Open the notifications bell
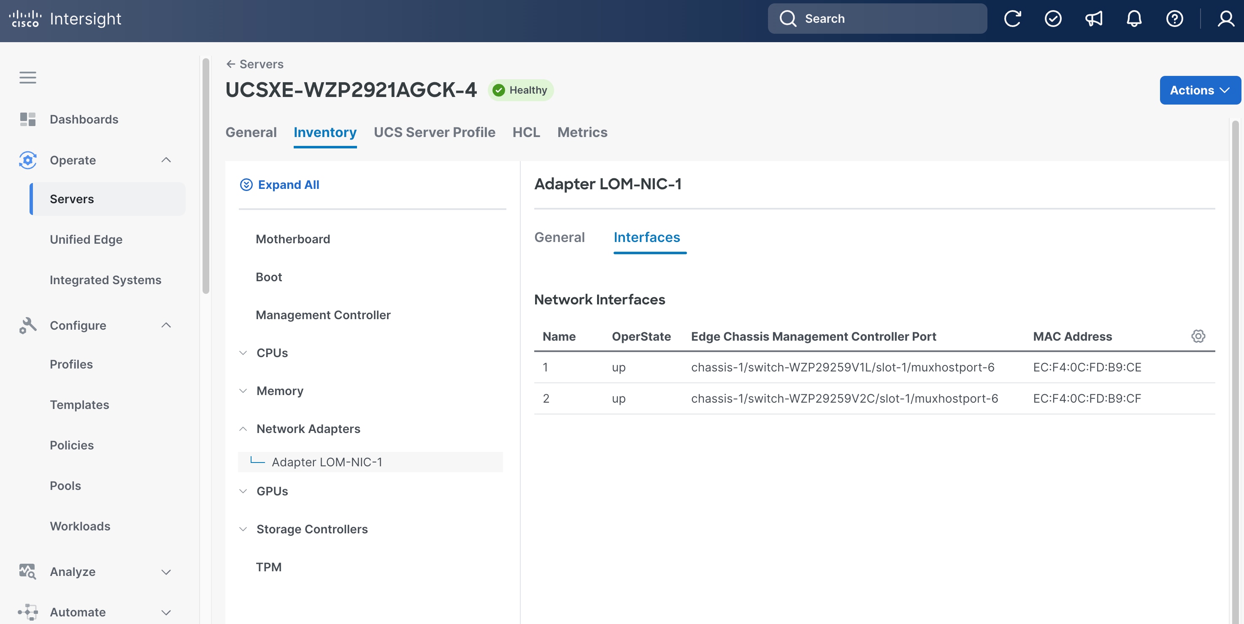 click(1134, 19)
